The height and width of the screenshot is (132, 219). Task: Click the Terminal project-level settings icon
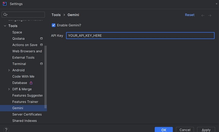click(x=41, y=64)
